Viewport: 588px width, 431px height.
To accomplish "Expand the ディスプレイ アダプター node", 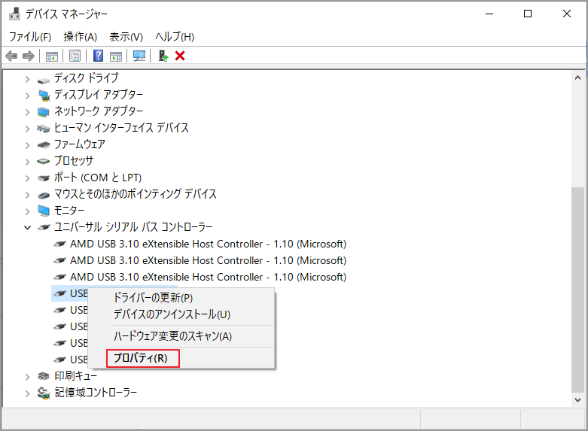I will tap(27, 96).
